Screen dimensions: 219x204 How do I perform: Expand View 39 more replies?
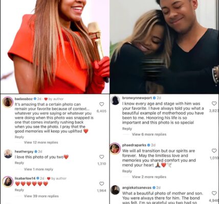point(41,196)
